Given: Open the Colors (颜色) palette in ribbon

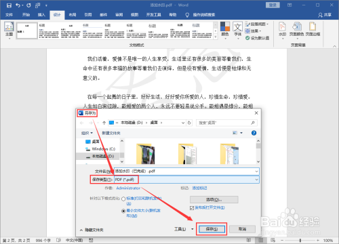Looking at the screenshot, I should 225,30.
